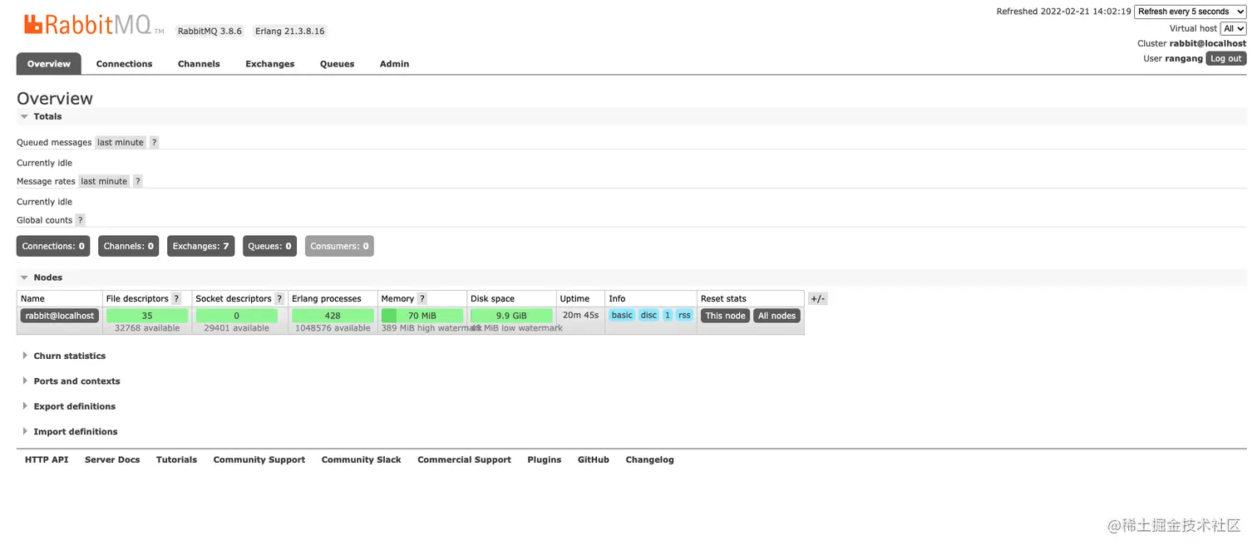Image resolution: width=1257 pixels, height=550 pixels.
Task: Click the 32768 available text
Action: point(147,328)
